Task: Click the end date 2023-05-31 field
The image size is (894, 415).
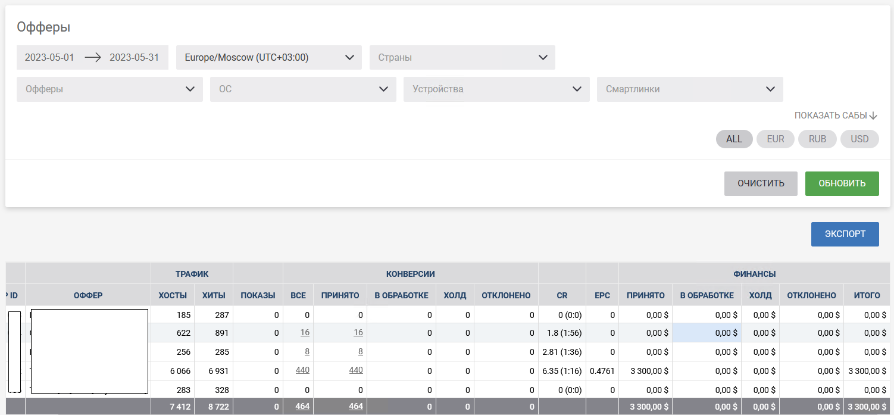Action: [135, 58]
